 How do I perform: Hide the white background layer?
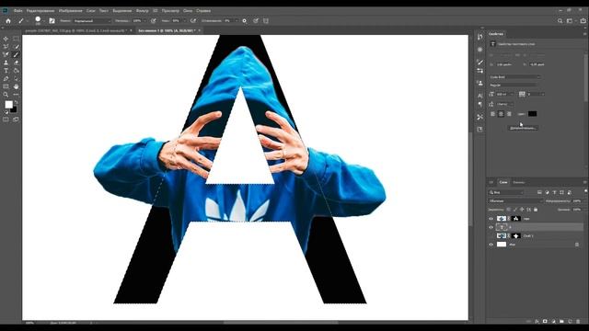(491, 245)
